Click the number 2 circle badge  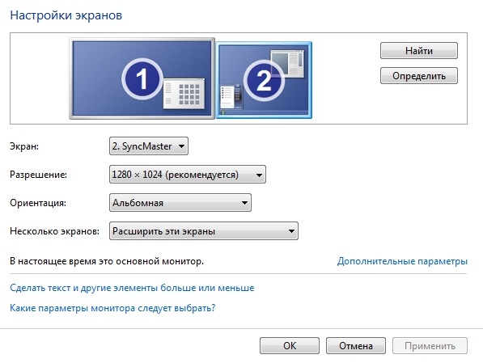coord(264,80)
